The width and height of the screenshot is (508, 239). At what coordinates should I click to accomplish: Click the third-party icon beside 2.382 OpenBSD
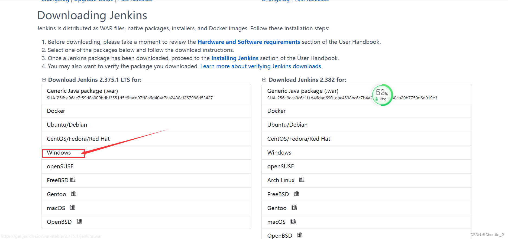(x=300, y=235)
